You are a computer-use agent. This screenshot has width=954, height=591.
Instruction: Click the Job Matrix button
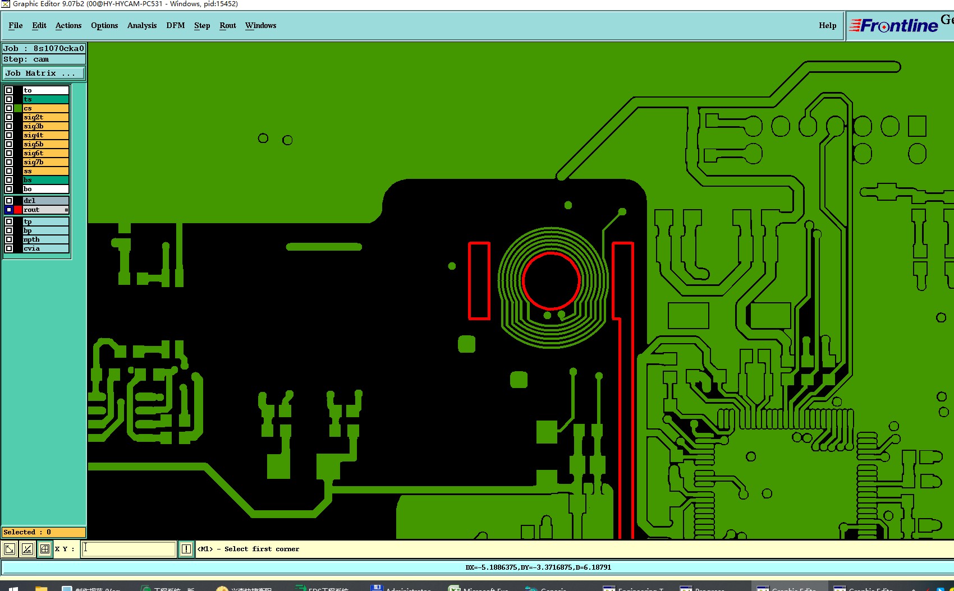44,73
